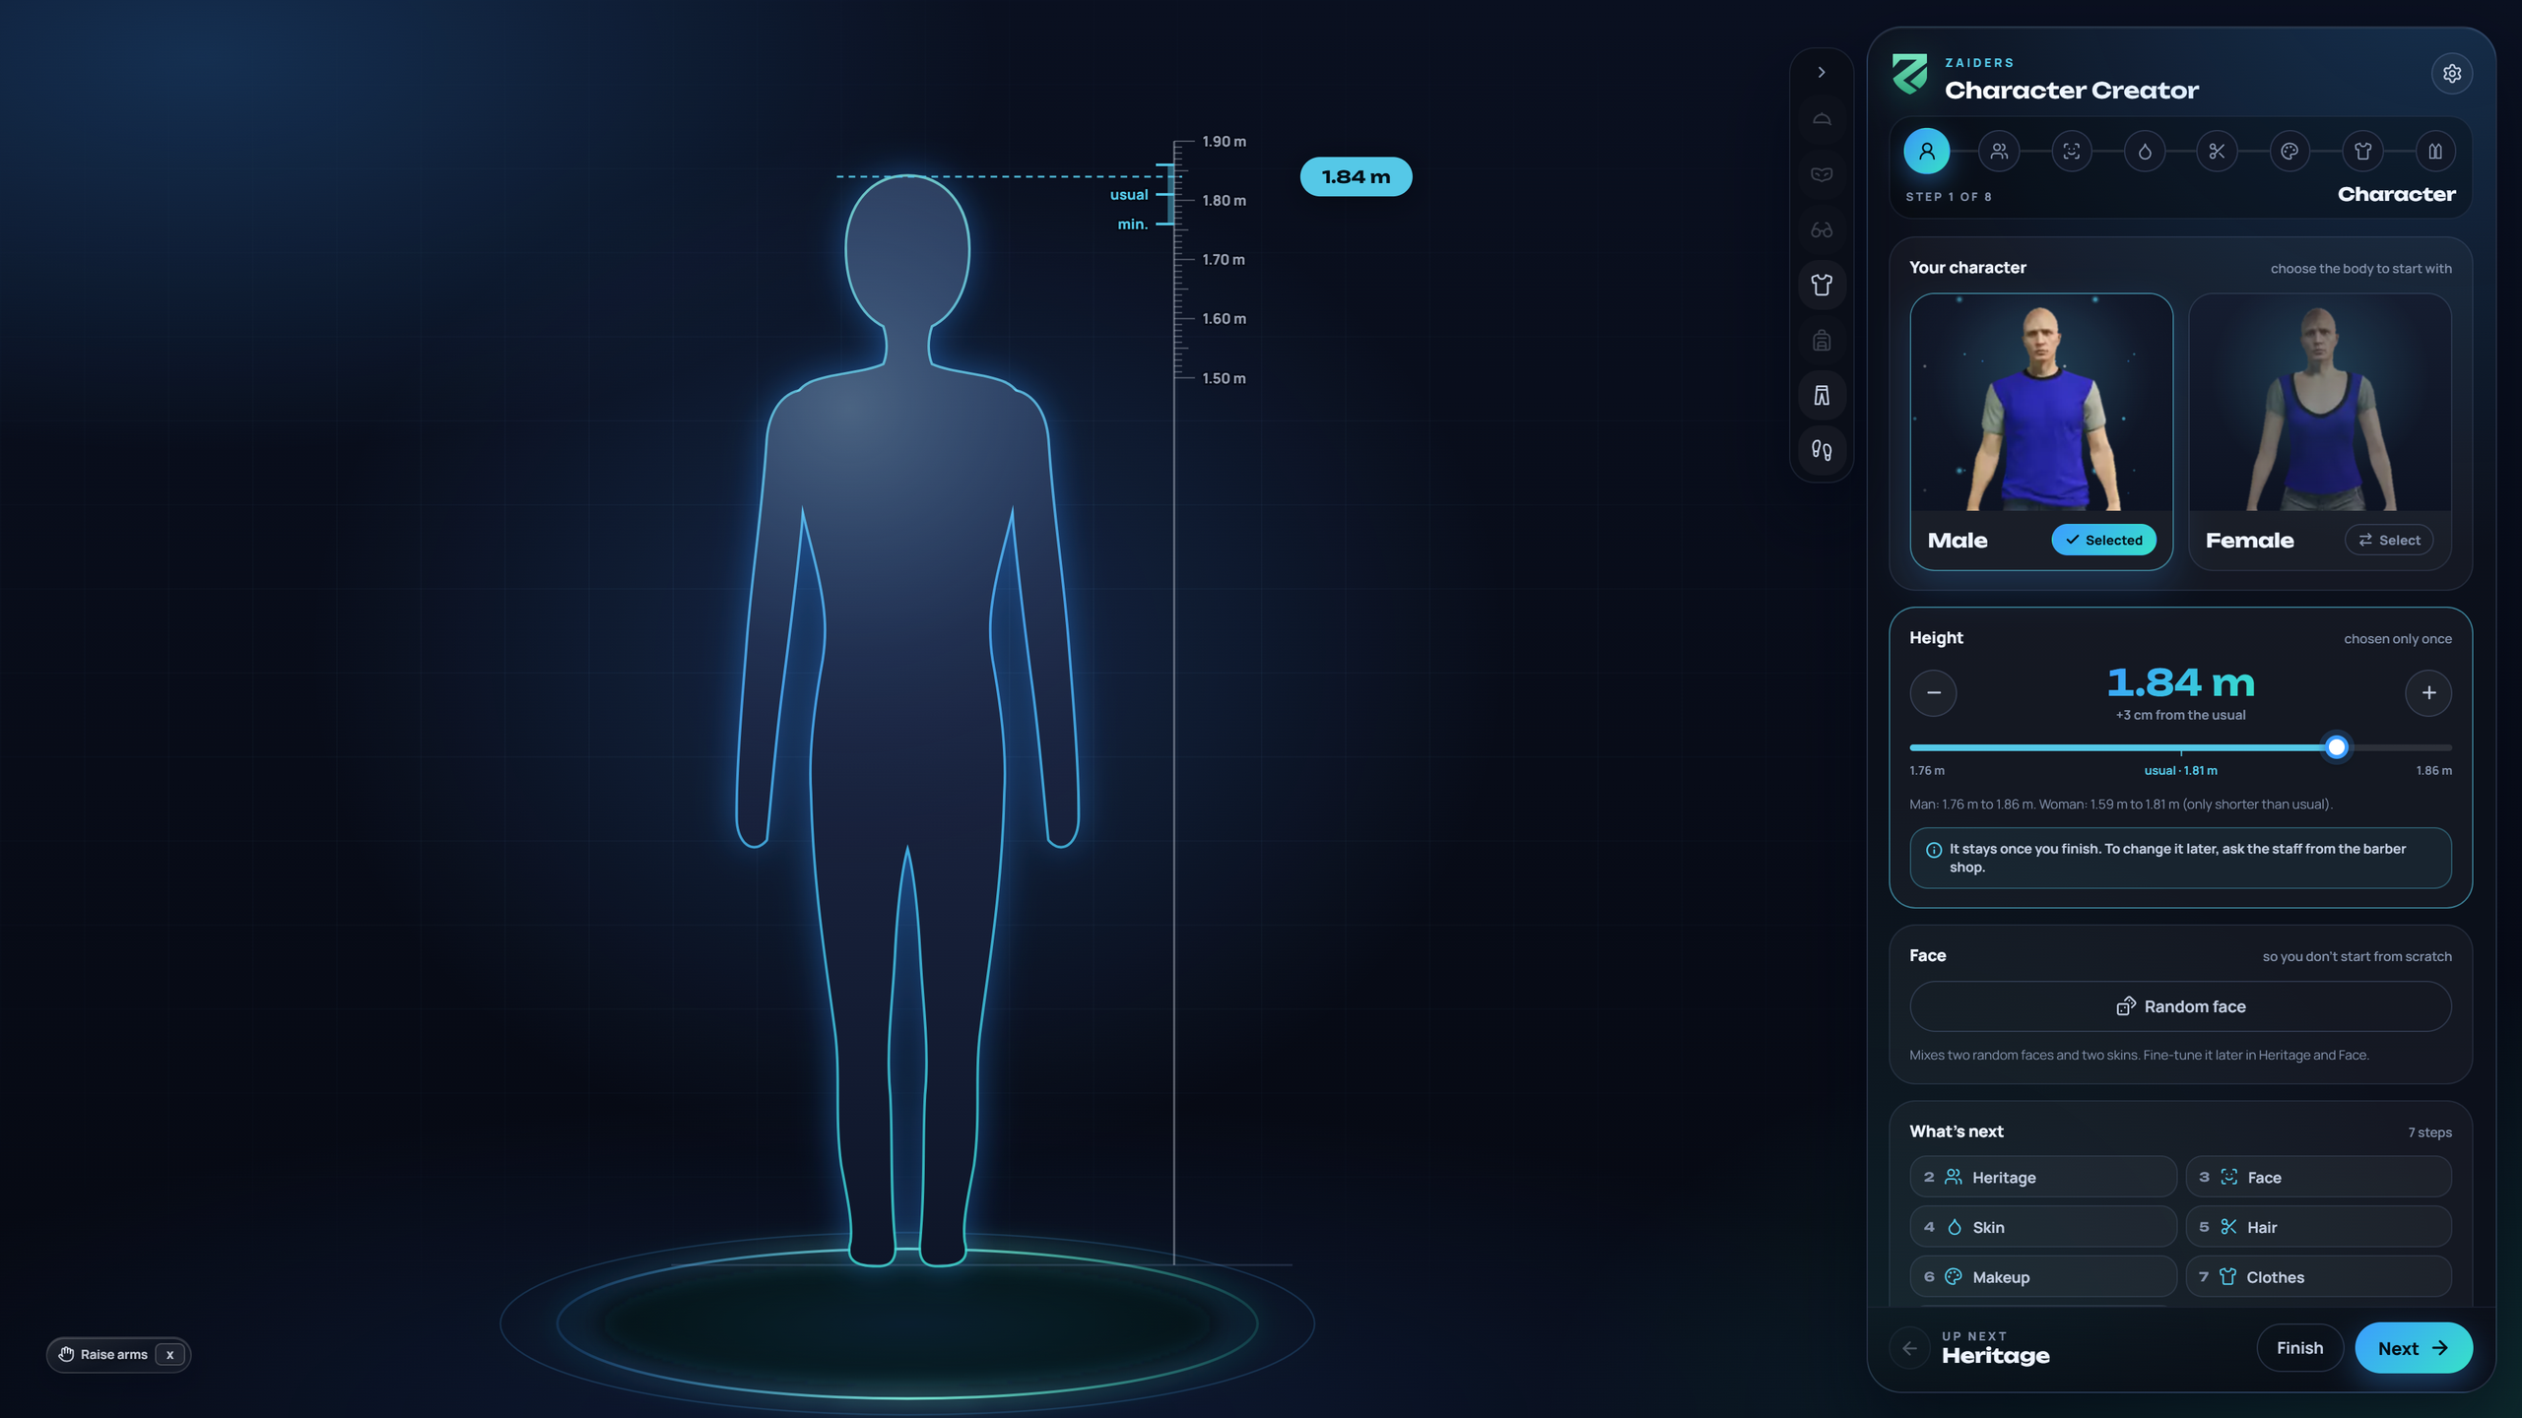Image resolution: width=2522 pixels, height=1418 pixels.
Task: Open the Clothes step in What's next
Action: click(2318, 1277)
